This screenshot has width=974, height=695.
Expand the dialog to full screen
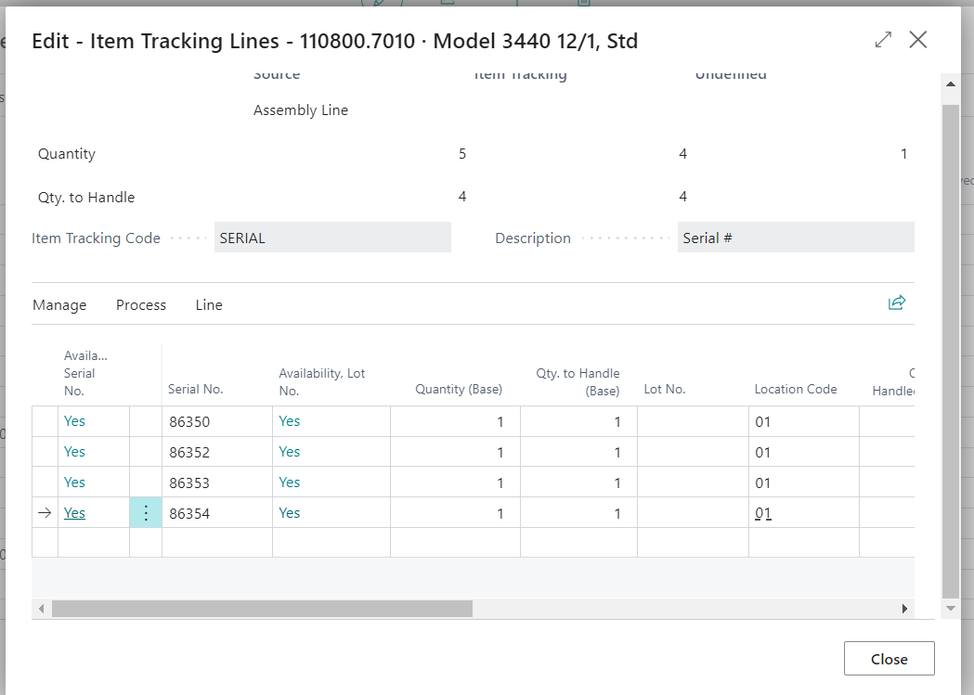[x=883, y=40]
